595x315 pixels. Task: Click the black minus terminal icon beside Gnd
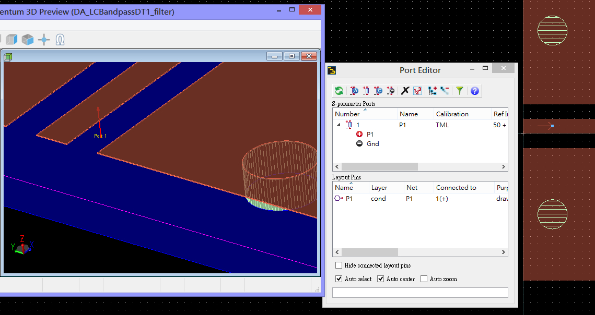tap(359, 143)
